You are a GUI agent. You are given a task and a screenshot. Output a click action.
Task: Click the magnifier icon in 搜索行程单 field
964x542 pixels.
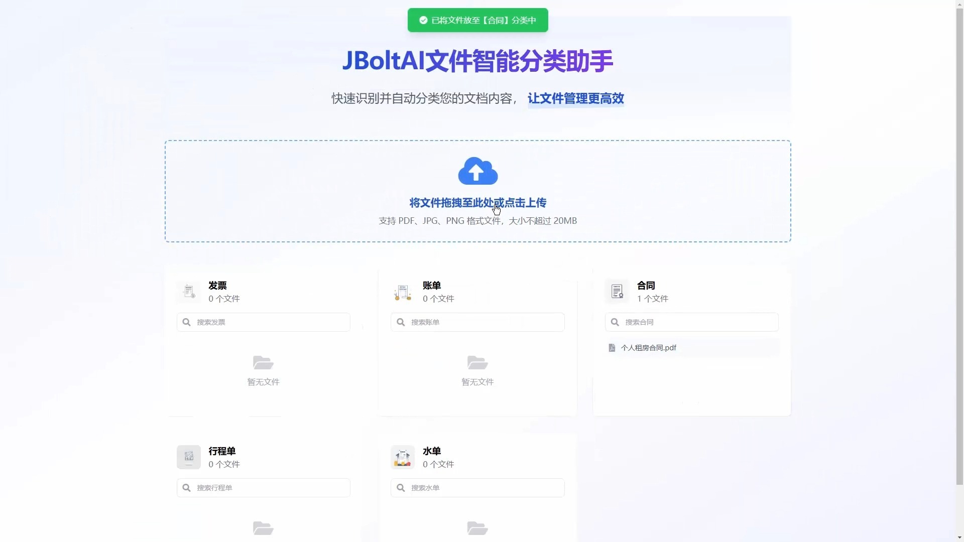click(x=186, y=488)
